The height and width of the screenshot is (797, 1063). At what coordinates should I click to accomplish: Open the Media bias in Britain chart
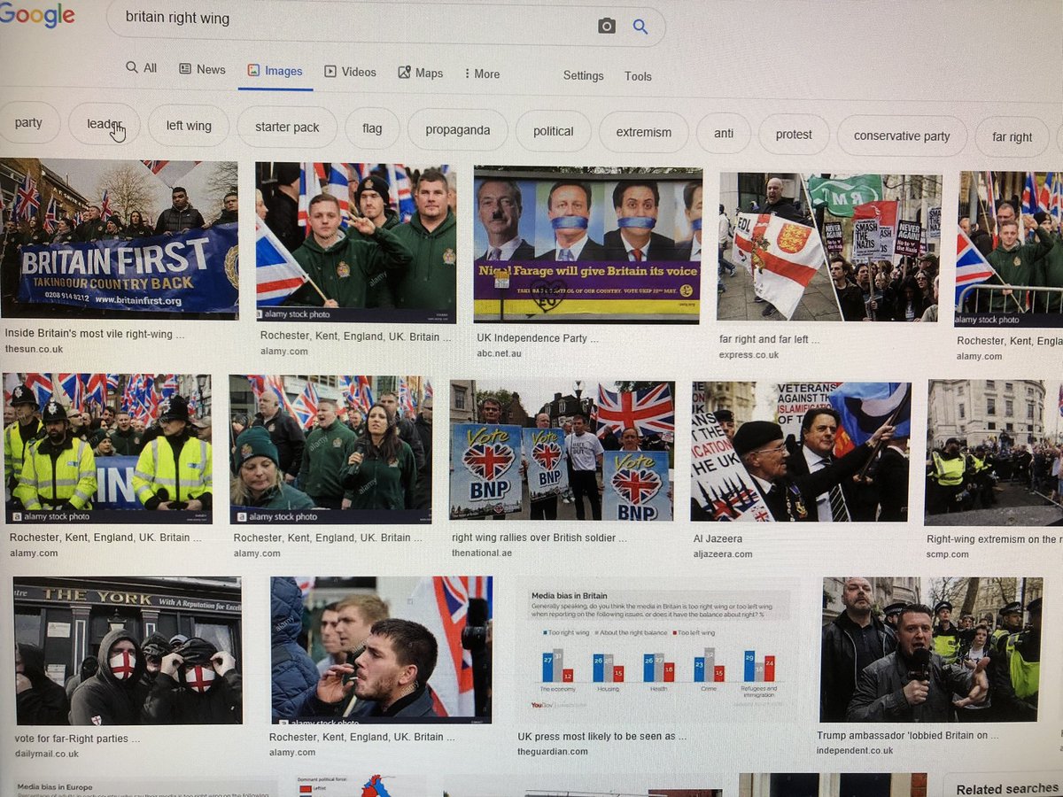click(658, 651)
